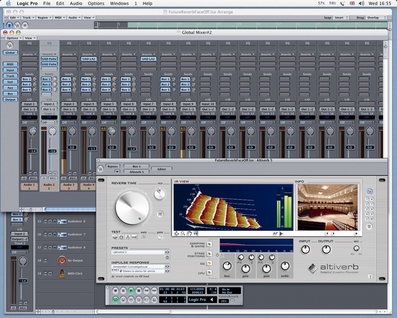Click the Output filter button in mixer
This screenshot has width=397, height=318.
click(10, 100)
